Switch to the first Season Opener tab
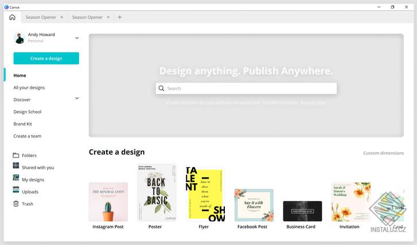This screenshot has height=245, width=417. click(x=41, y=17)
